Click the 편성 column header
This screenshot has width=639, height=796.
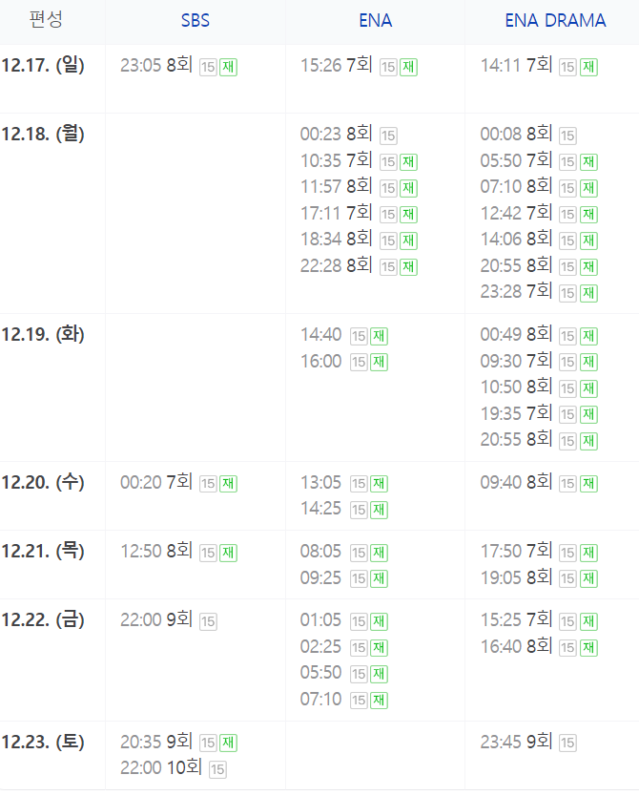(x=46, y=20)
